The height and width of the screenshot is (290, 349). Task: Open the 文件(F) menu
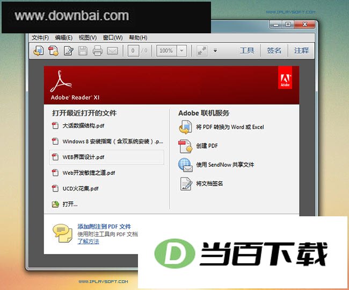tap(40, 38)
